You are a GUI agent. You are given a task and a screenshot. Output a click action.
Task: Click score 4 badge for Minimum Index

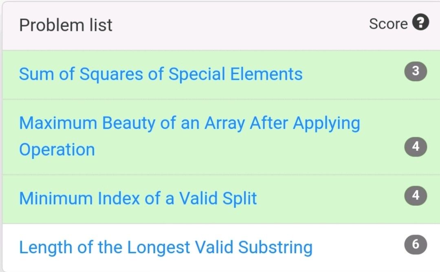415,196
